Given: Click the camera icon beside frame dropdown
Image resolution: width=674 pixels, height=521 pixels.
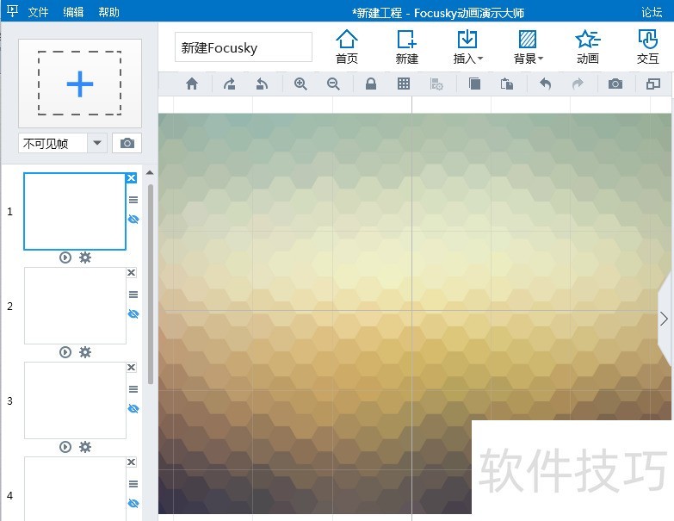Looking at the screenshot, I should coord(127,143).
